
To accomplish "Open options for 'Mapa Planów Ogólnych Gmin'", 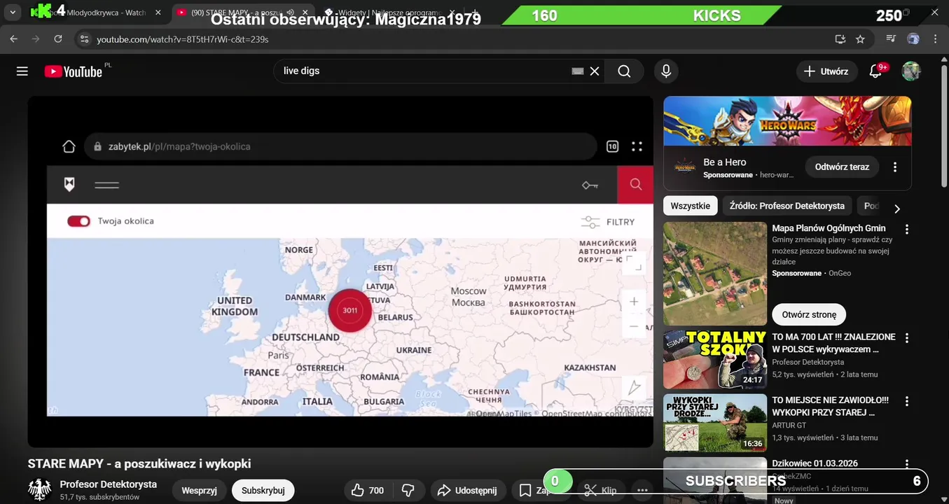I will tap(907, 230).
